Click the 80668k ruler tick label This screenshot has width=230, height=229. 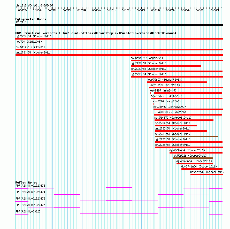215,10
